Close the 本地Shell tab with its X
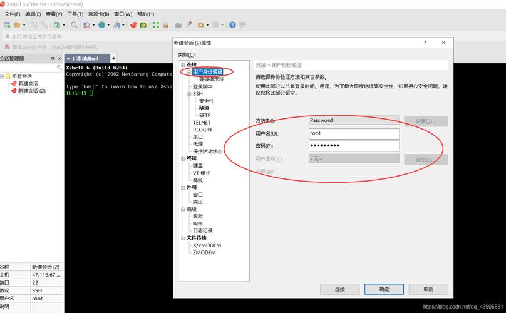Image resolution: width=506 pixels, height=313 pixels. point(106,58)
